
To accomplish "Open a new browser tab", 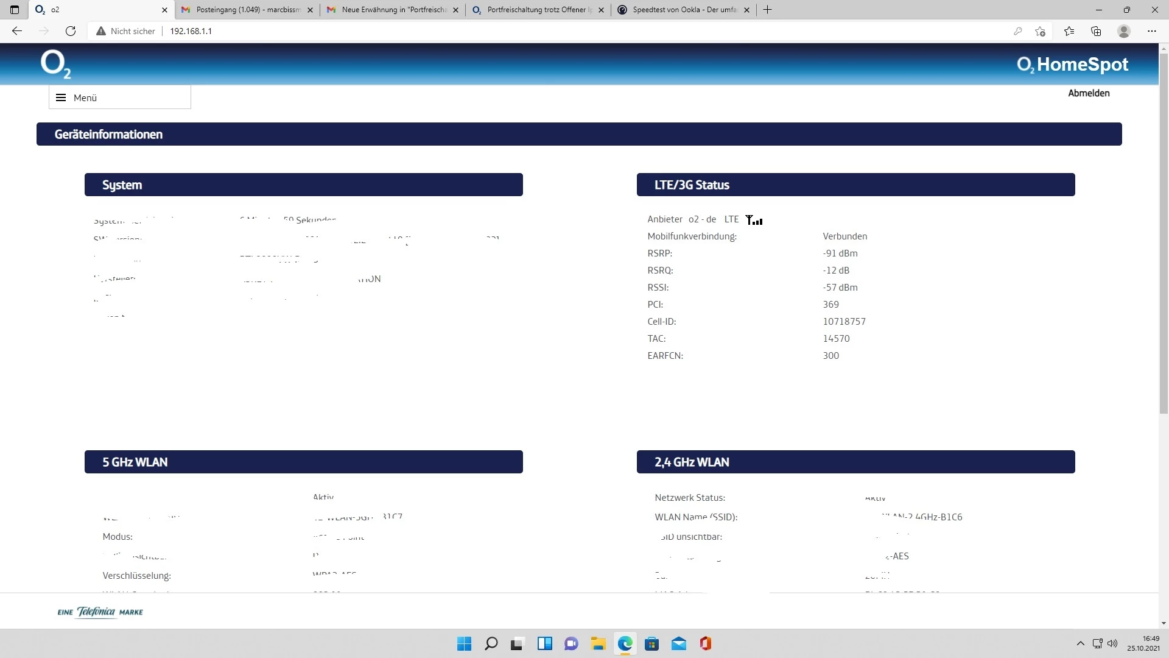I will (768, 10).
